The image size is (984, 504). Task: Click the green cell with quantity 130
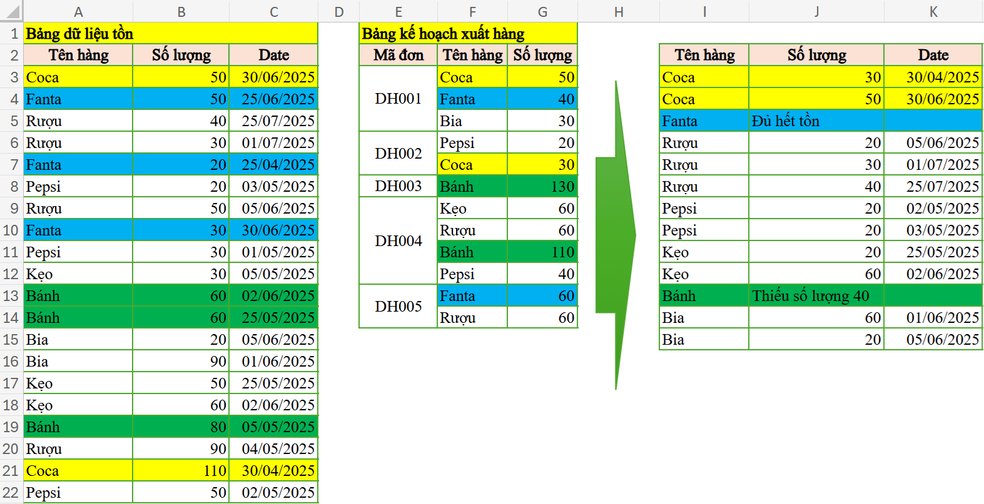tap(542, 186)
